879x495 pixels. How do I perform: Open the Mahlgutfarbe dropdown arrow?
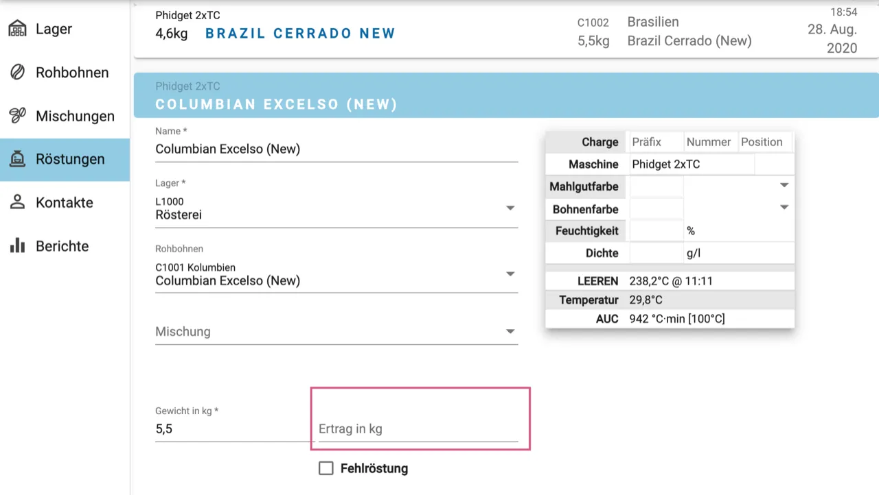(x=784, y=185)
